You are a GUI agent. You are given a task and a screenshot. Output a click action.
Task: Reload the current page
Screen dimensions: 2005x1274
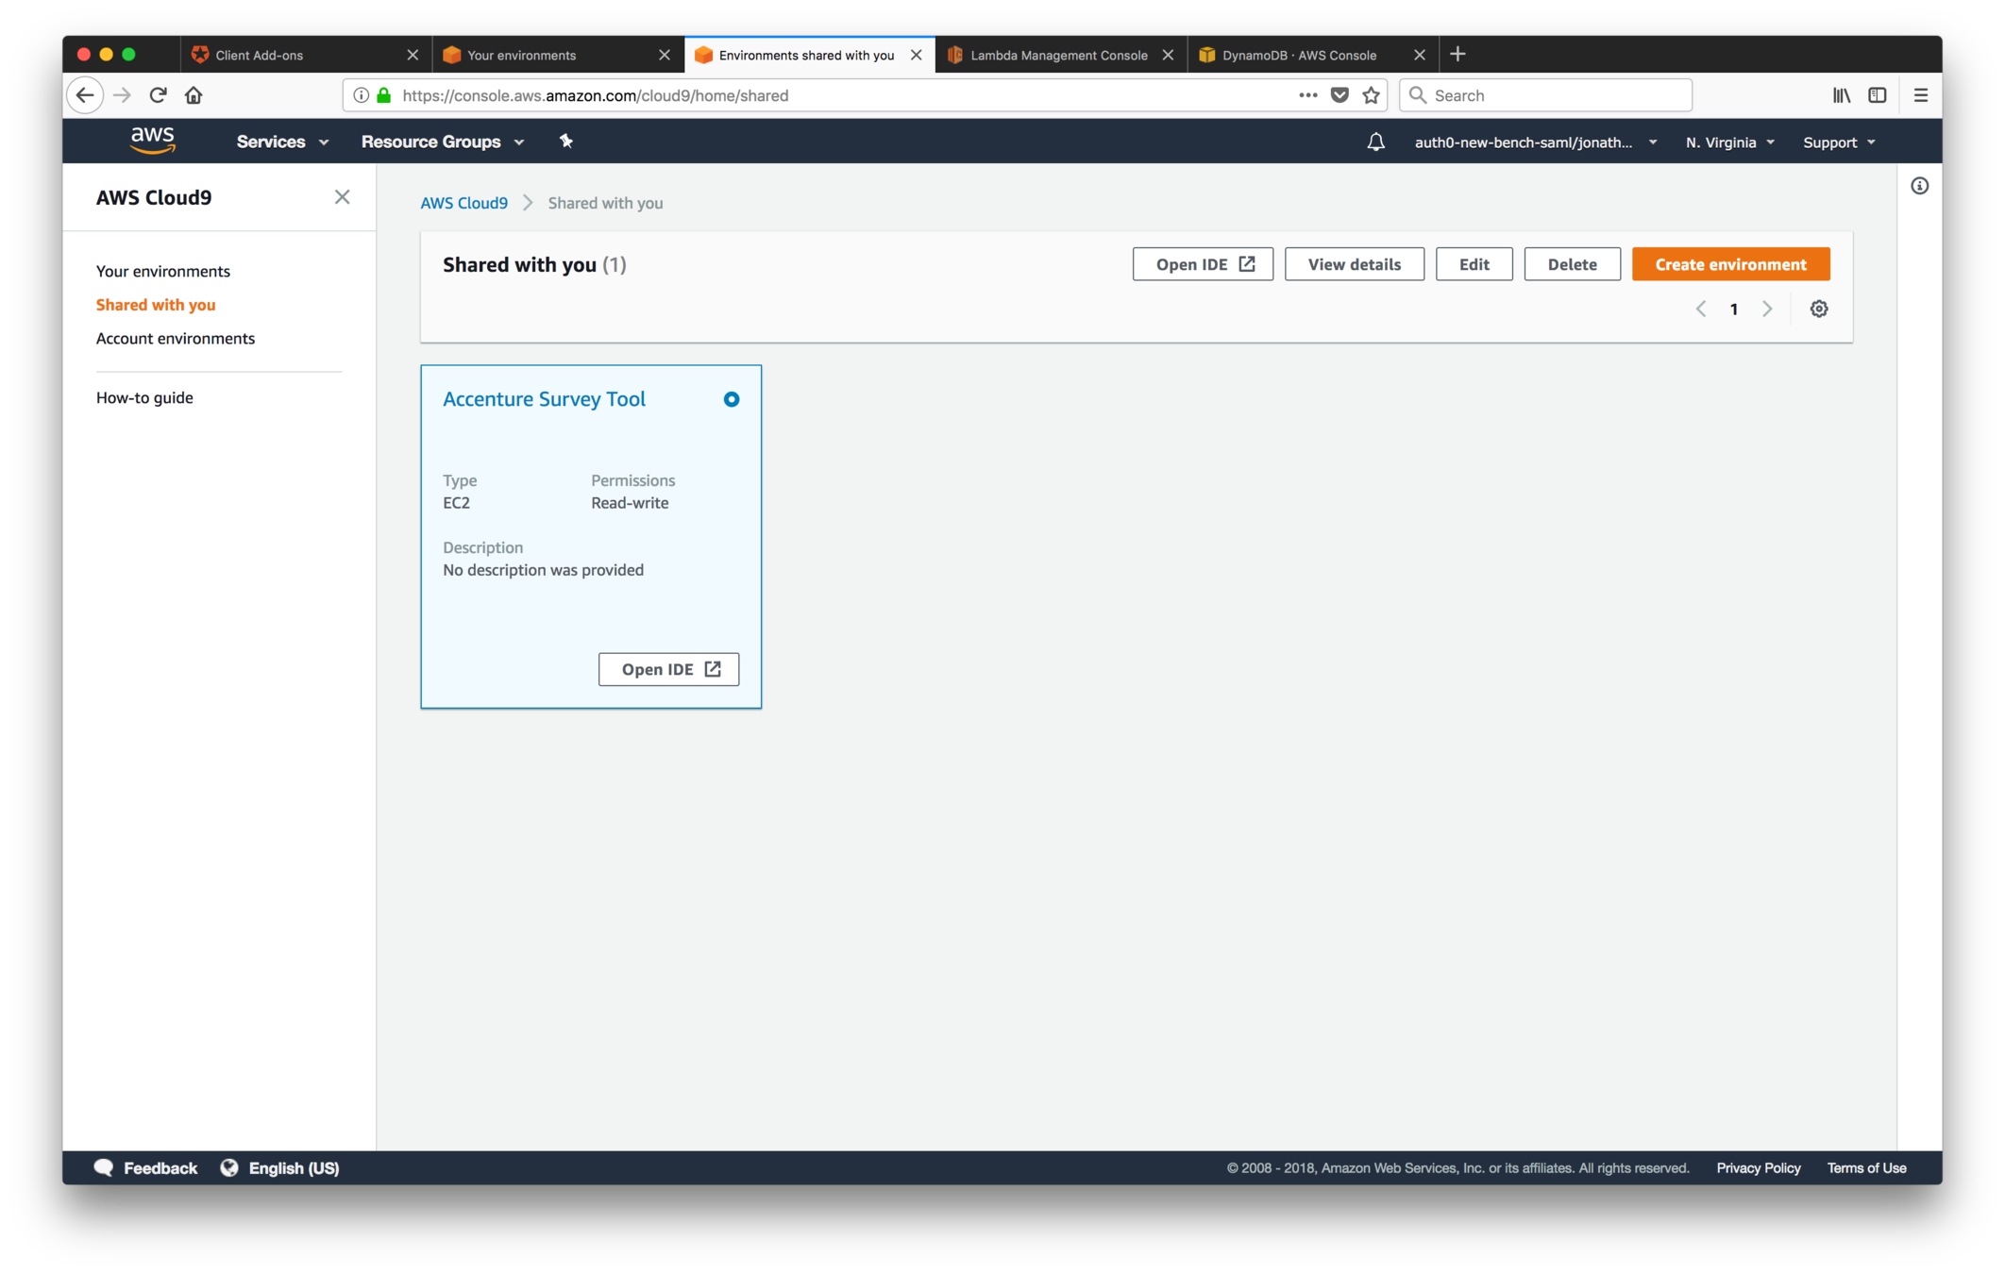[x=158, y=95]
